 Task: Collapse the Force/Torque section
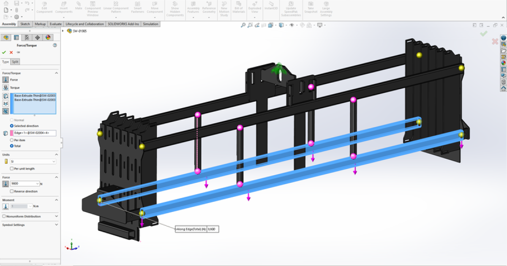pos(57,72)
